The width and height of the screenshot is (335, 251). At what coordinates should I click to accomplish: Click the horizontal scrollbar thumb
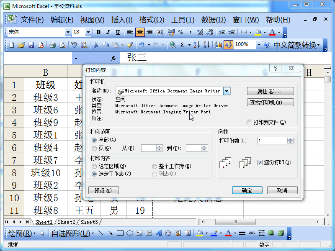tap(235, 222)
